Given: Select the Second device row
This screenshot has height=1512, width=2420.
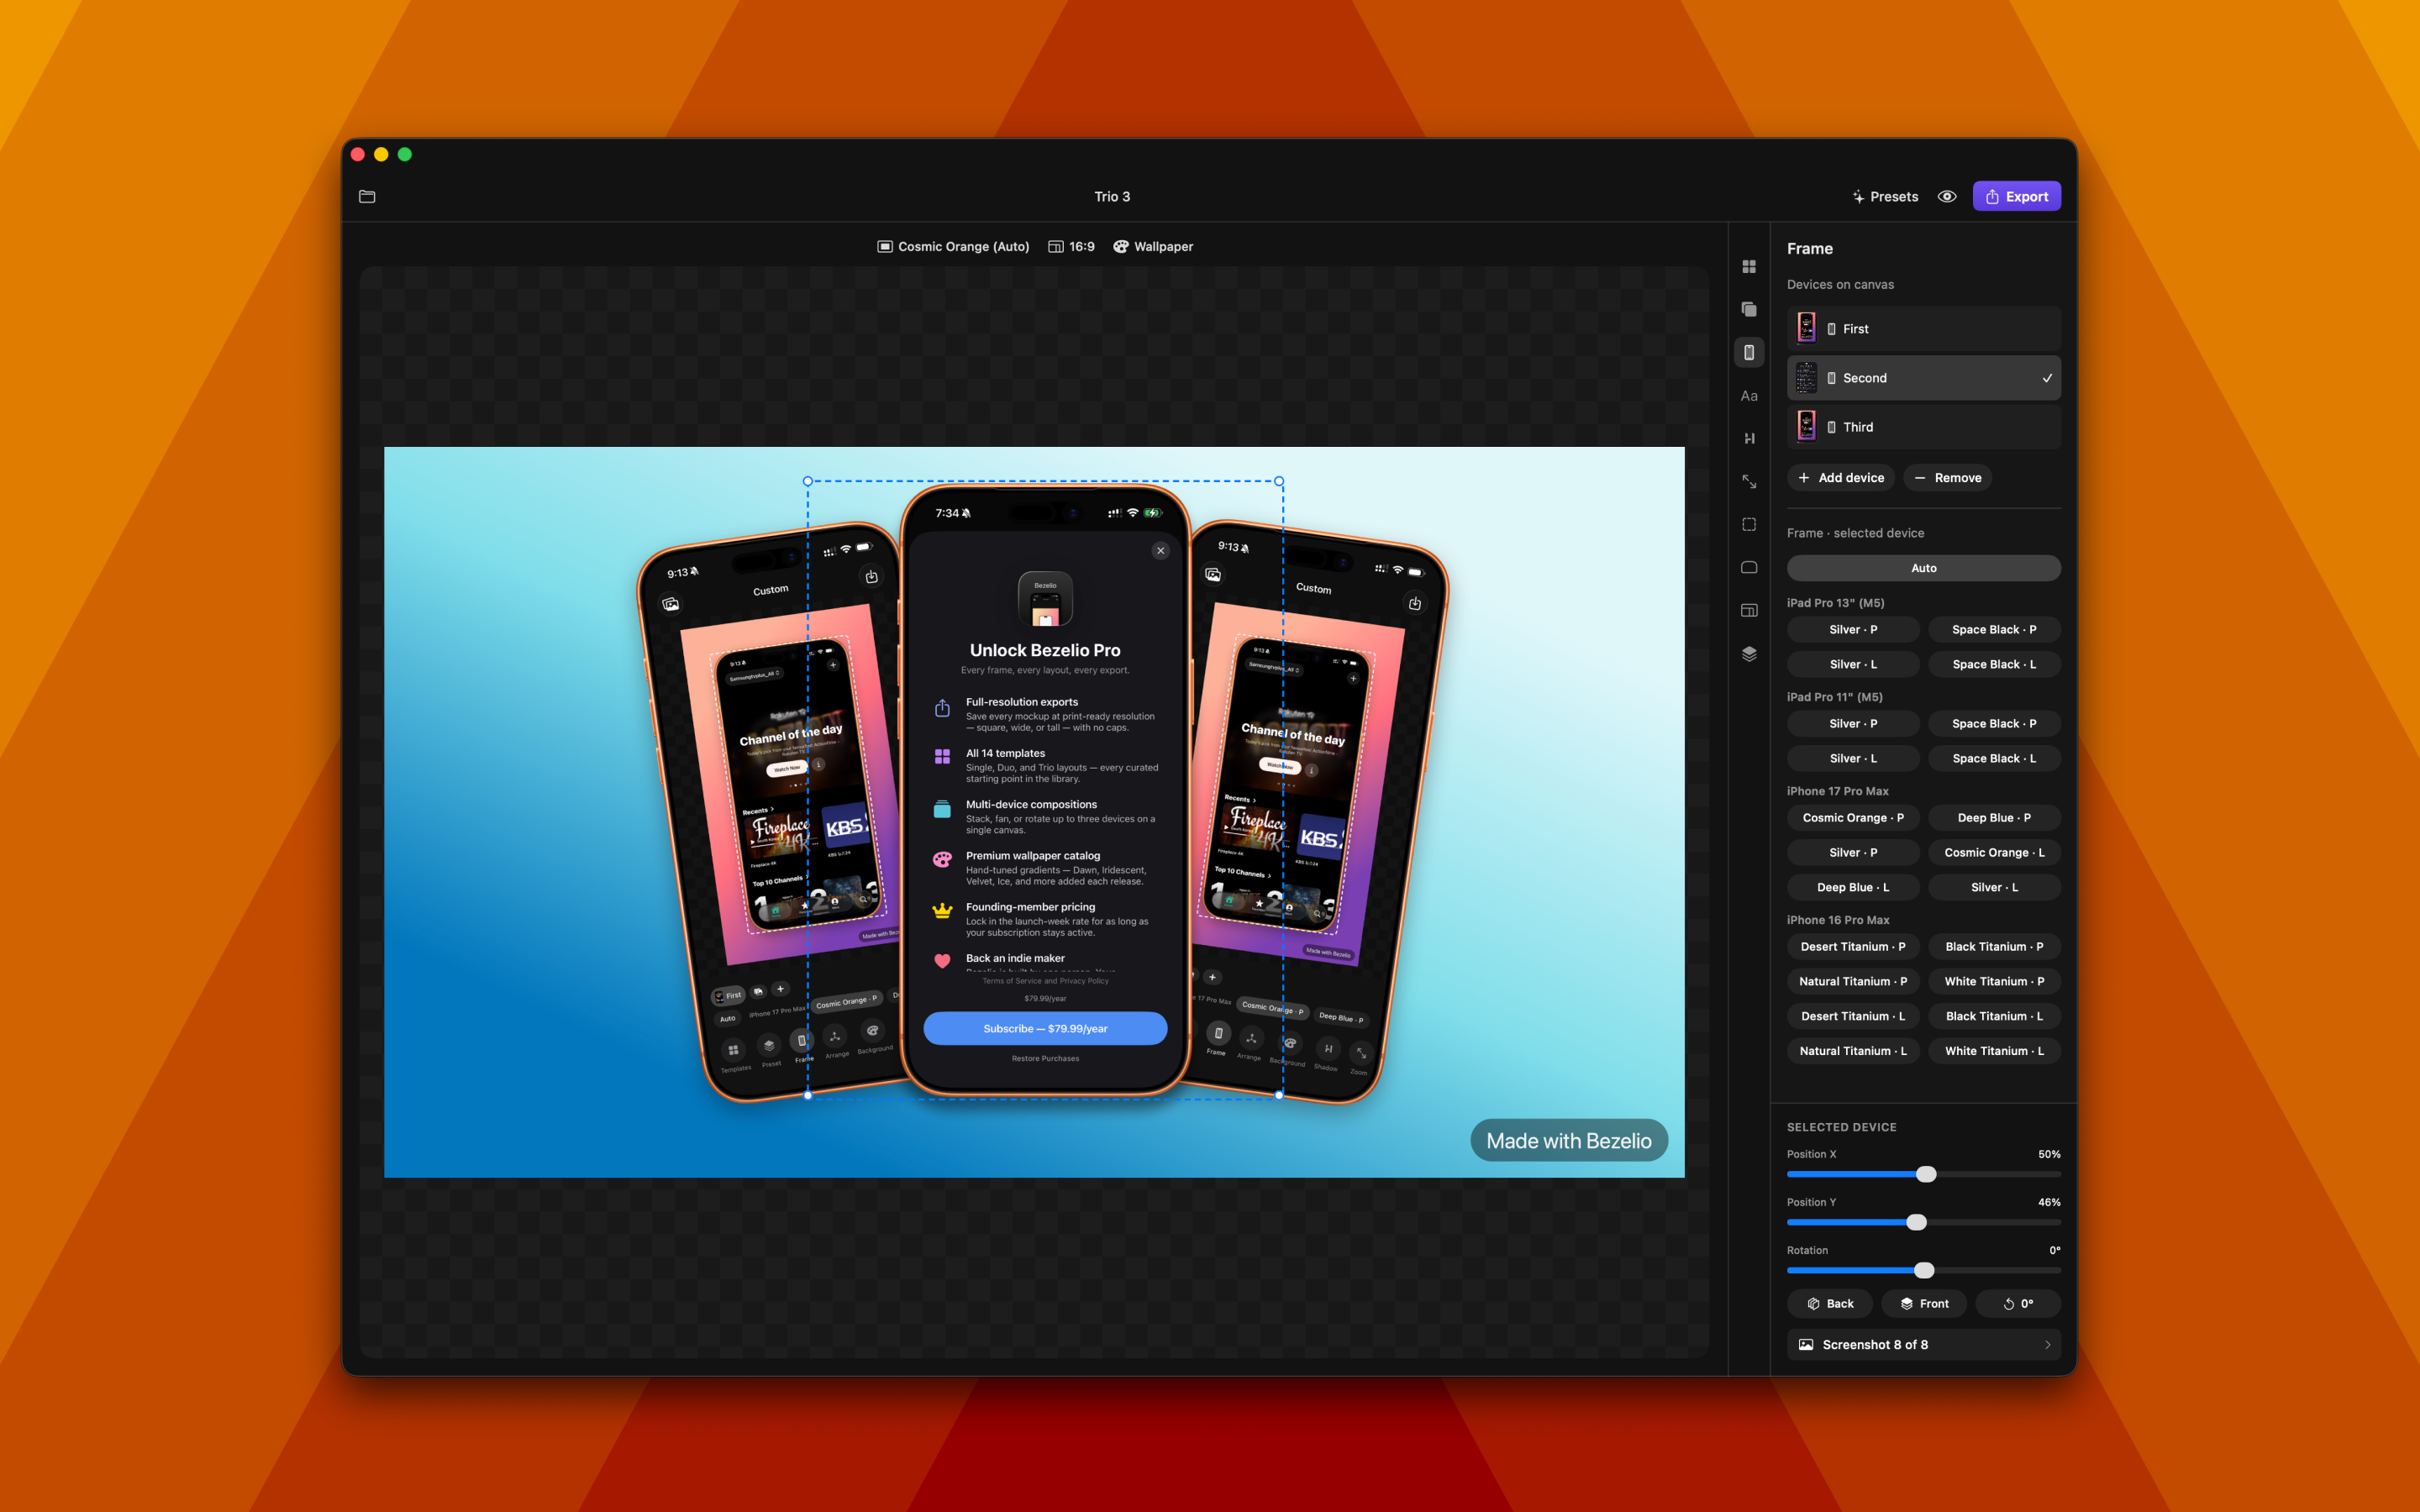Looking at the screenshot, I should point(1923,378).
